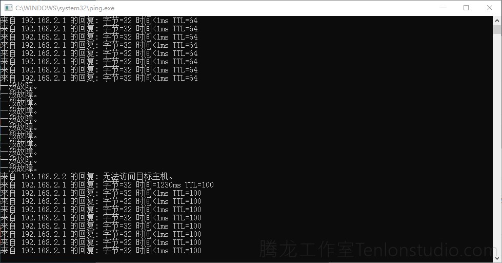502x263 pixels.
Task: Click the first <1ms TTL=100 reply line
Action: (x=101, y=193)
